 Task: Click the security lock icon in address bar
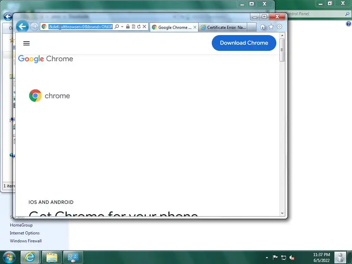pos(128,27)
